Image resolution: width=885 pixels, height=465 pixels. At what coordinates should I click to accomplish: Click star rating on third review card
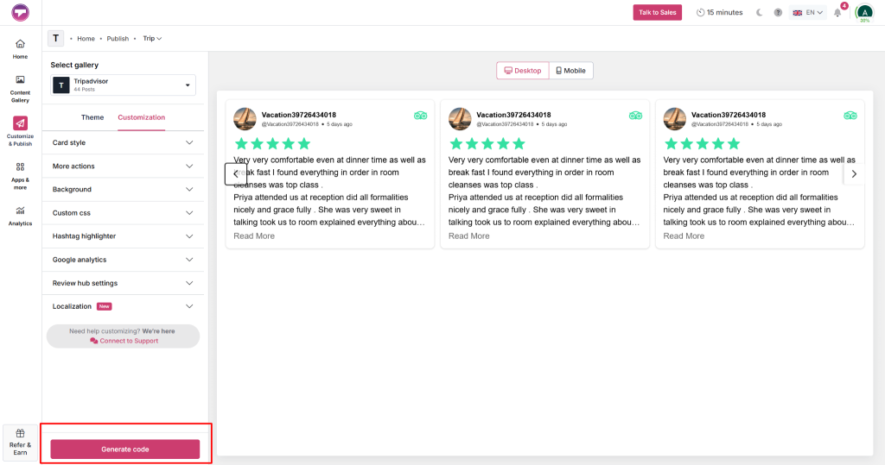(x=702, y=144)
